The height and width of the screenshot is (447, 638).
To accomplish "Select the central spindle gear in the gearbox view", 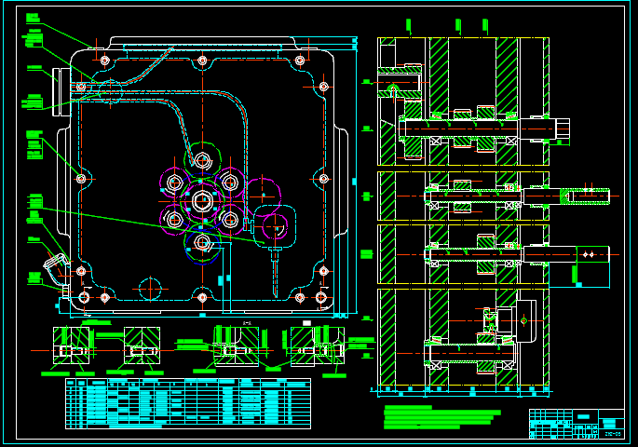I will tap(202, 200).
